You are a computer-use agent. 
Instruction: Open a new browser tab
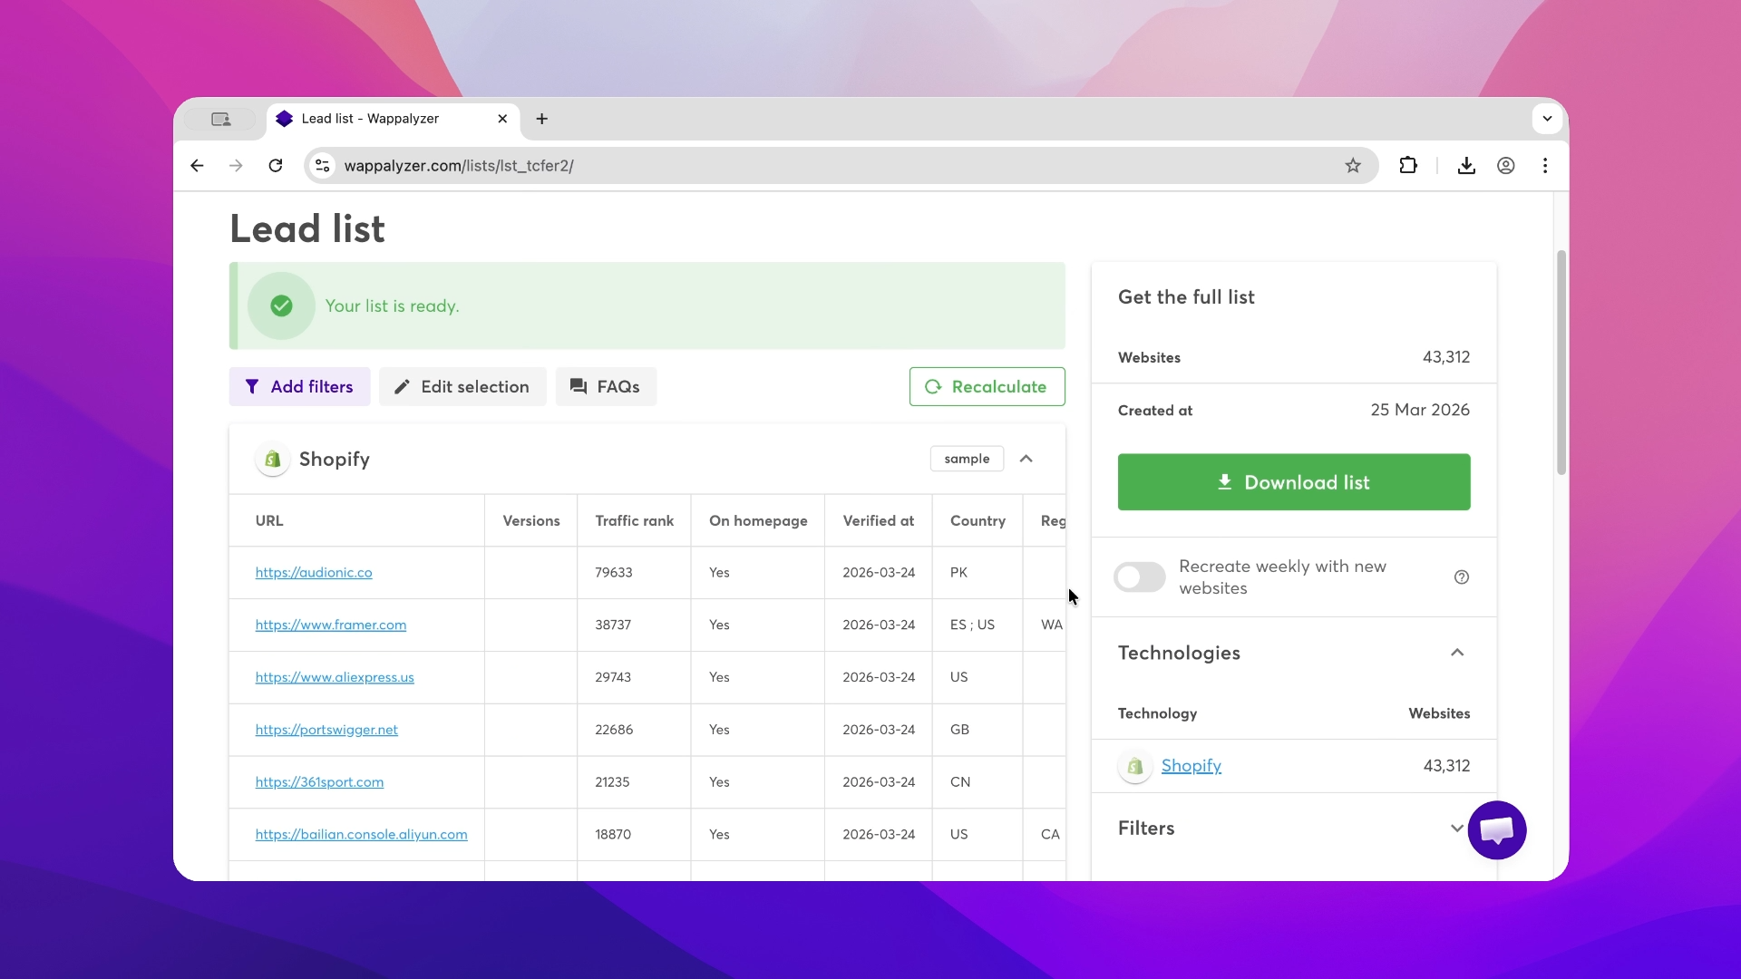pos(542,119)
